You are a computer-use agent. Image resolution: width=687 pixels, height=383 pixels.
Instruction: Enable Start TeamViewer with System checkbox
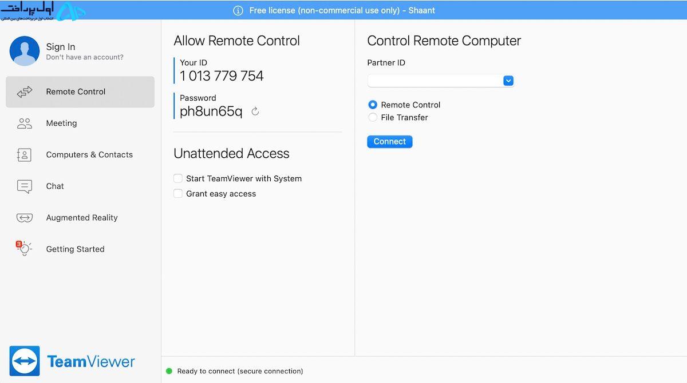pos(178,178)
